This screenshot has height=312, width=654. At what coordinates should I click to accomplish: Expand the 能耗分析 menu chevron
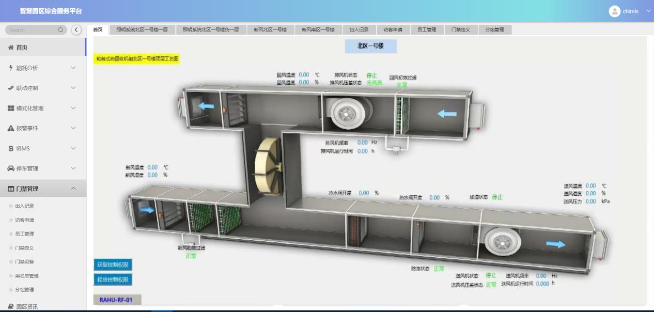coord(73,68)
